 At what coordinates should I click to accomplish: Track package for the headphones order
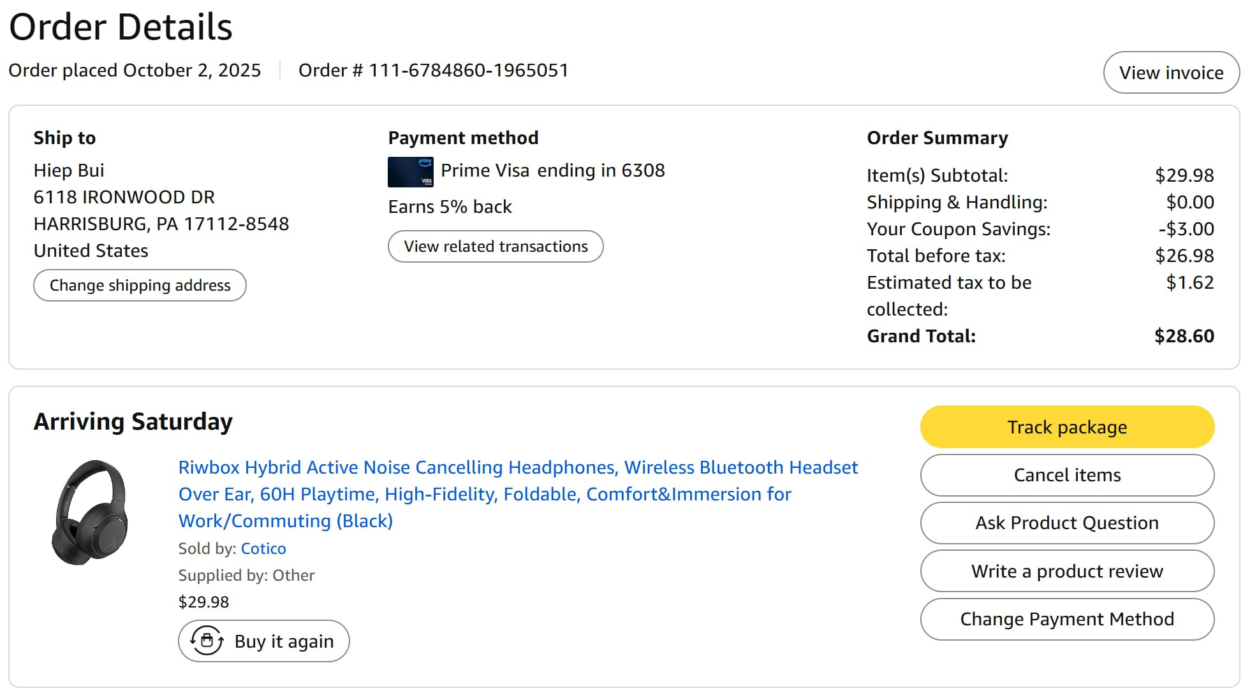tap(1067, 427)
